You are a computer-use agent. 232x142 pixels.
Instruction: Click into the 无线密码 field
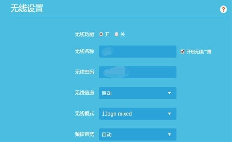click(138, 72)
